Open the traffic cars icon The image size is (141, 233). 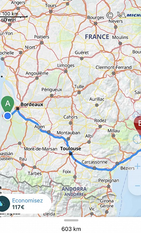pos(137,114)
